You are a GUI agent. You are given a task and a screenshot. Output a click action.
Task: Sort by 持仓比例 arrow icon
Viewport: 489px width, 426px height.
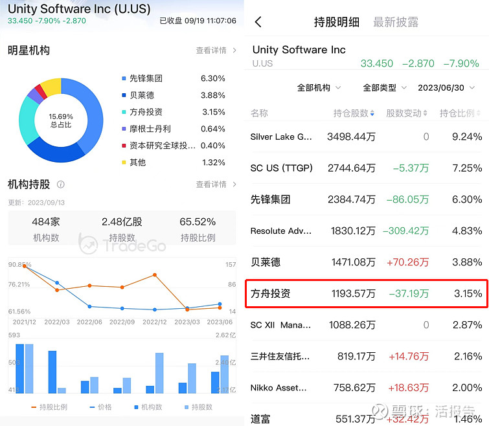tap(479, 113)
